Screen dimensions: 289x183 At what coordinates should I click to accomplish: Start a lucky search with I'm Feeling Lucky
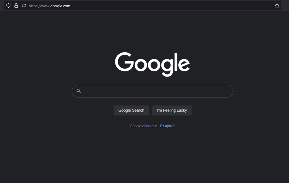tap(172, 110)
